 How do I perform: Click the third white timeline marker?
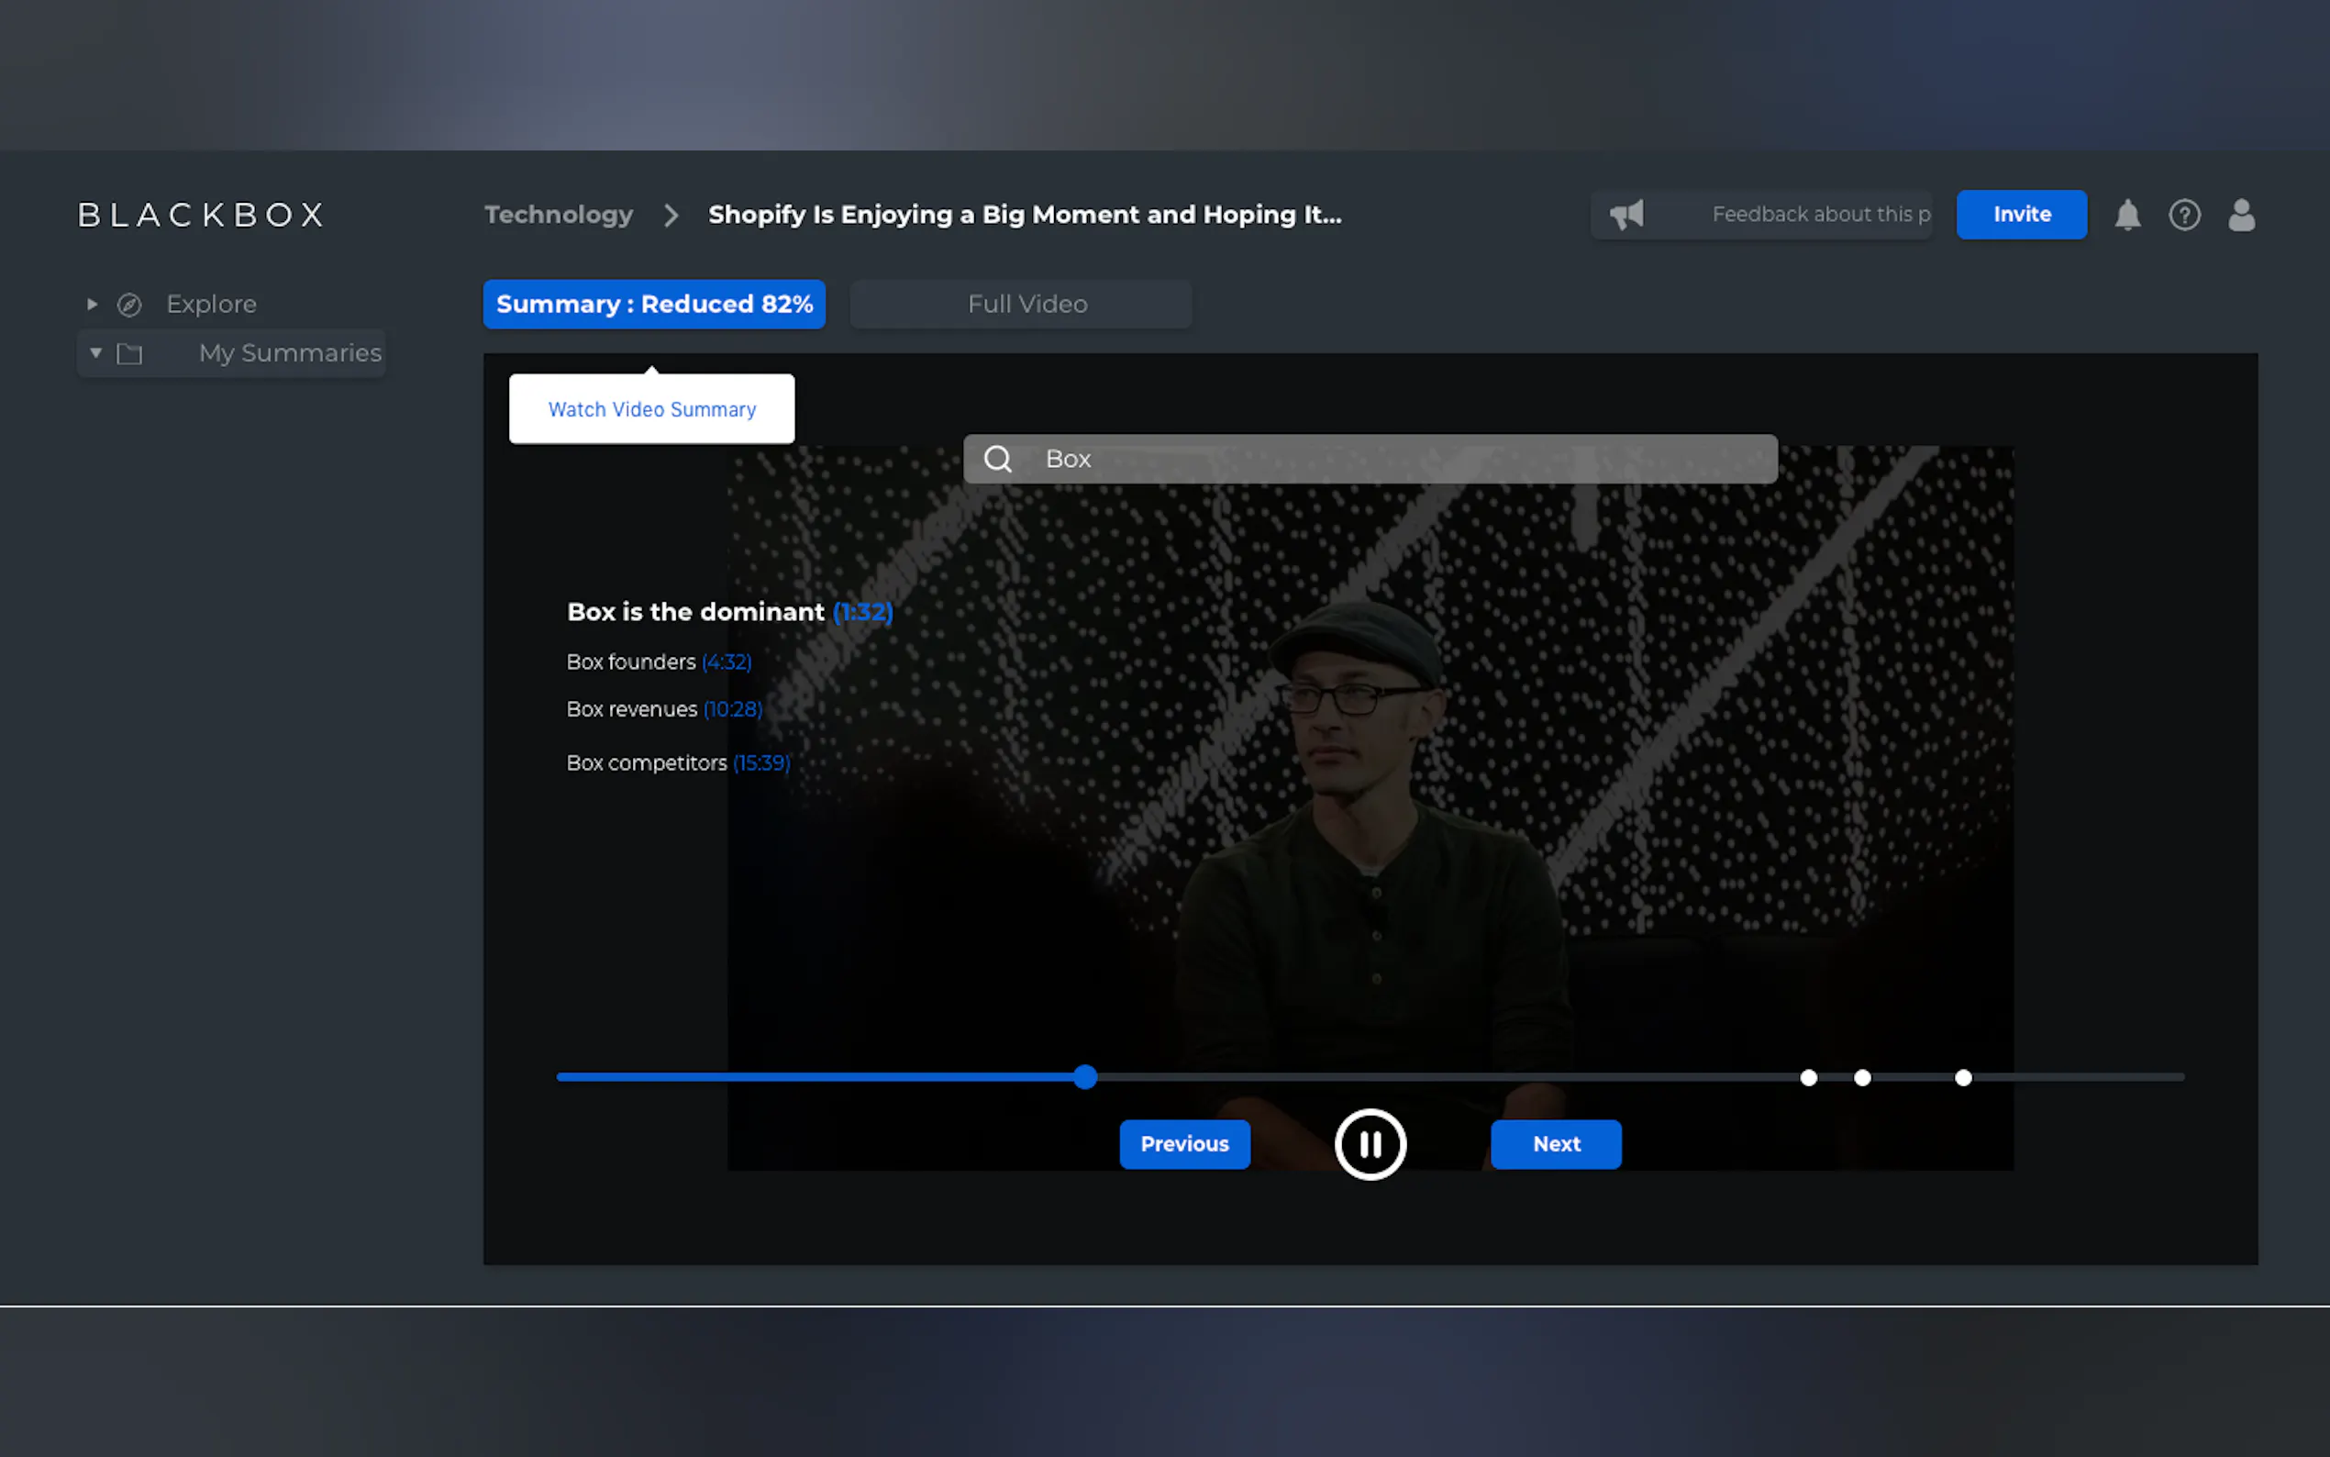(1962, 1077)
